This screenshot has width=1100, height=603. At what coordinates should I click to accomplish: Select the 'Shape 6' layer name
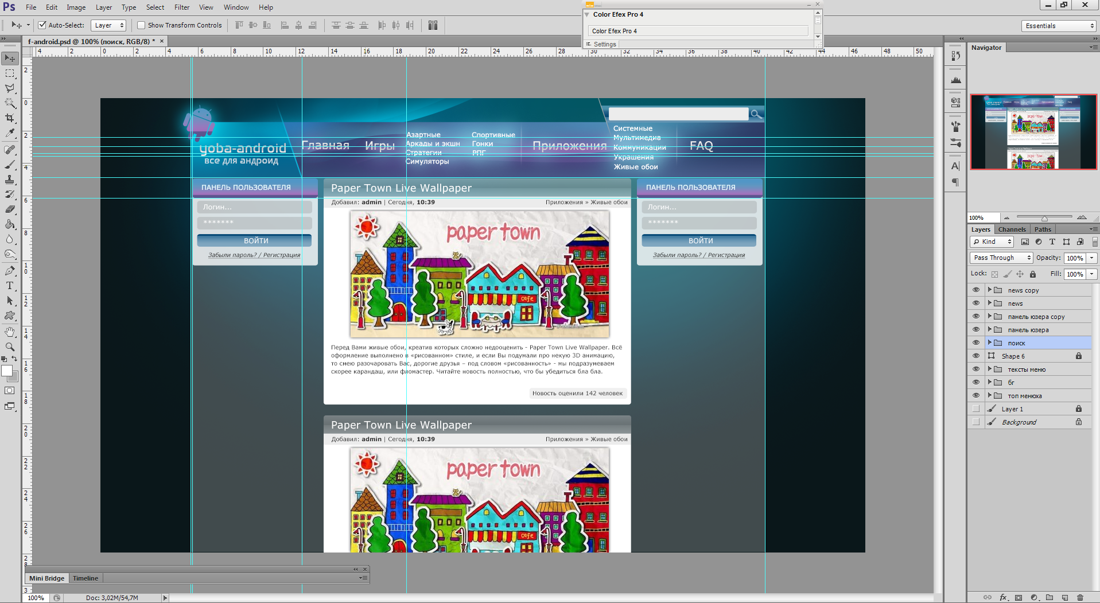[1013, 356]
